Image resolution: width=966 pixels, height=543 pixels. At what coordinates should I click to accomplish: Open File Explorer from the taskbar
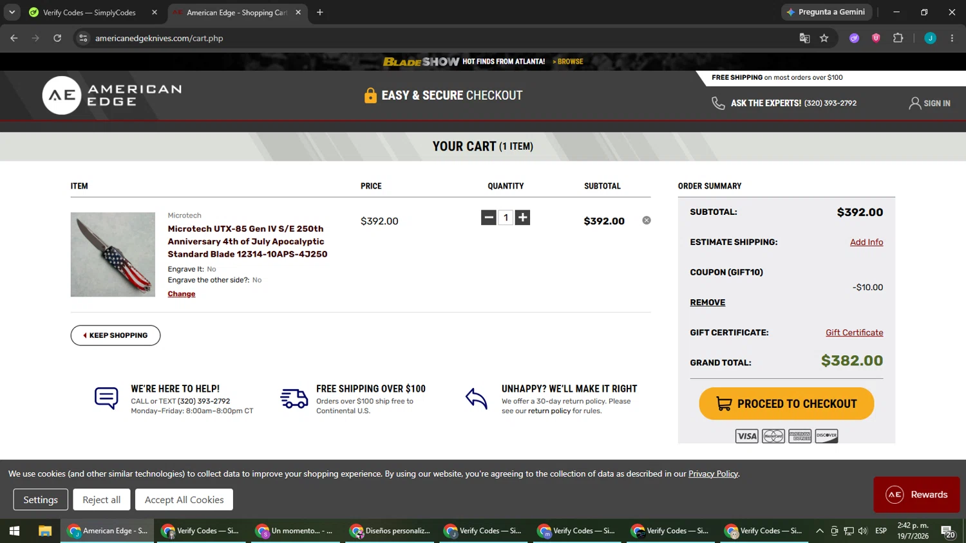(x=44, y=531)
